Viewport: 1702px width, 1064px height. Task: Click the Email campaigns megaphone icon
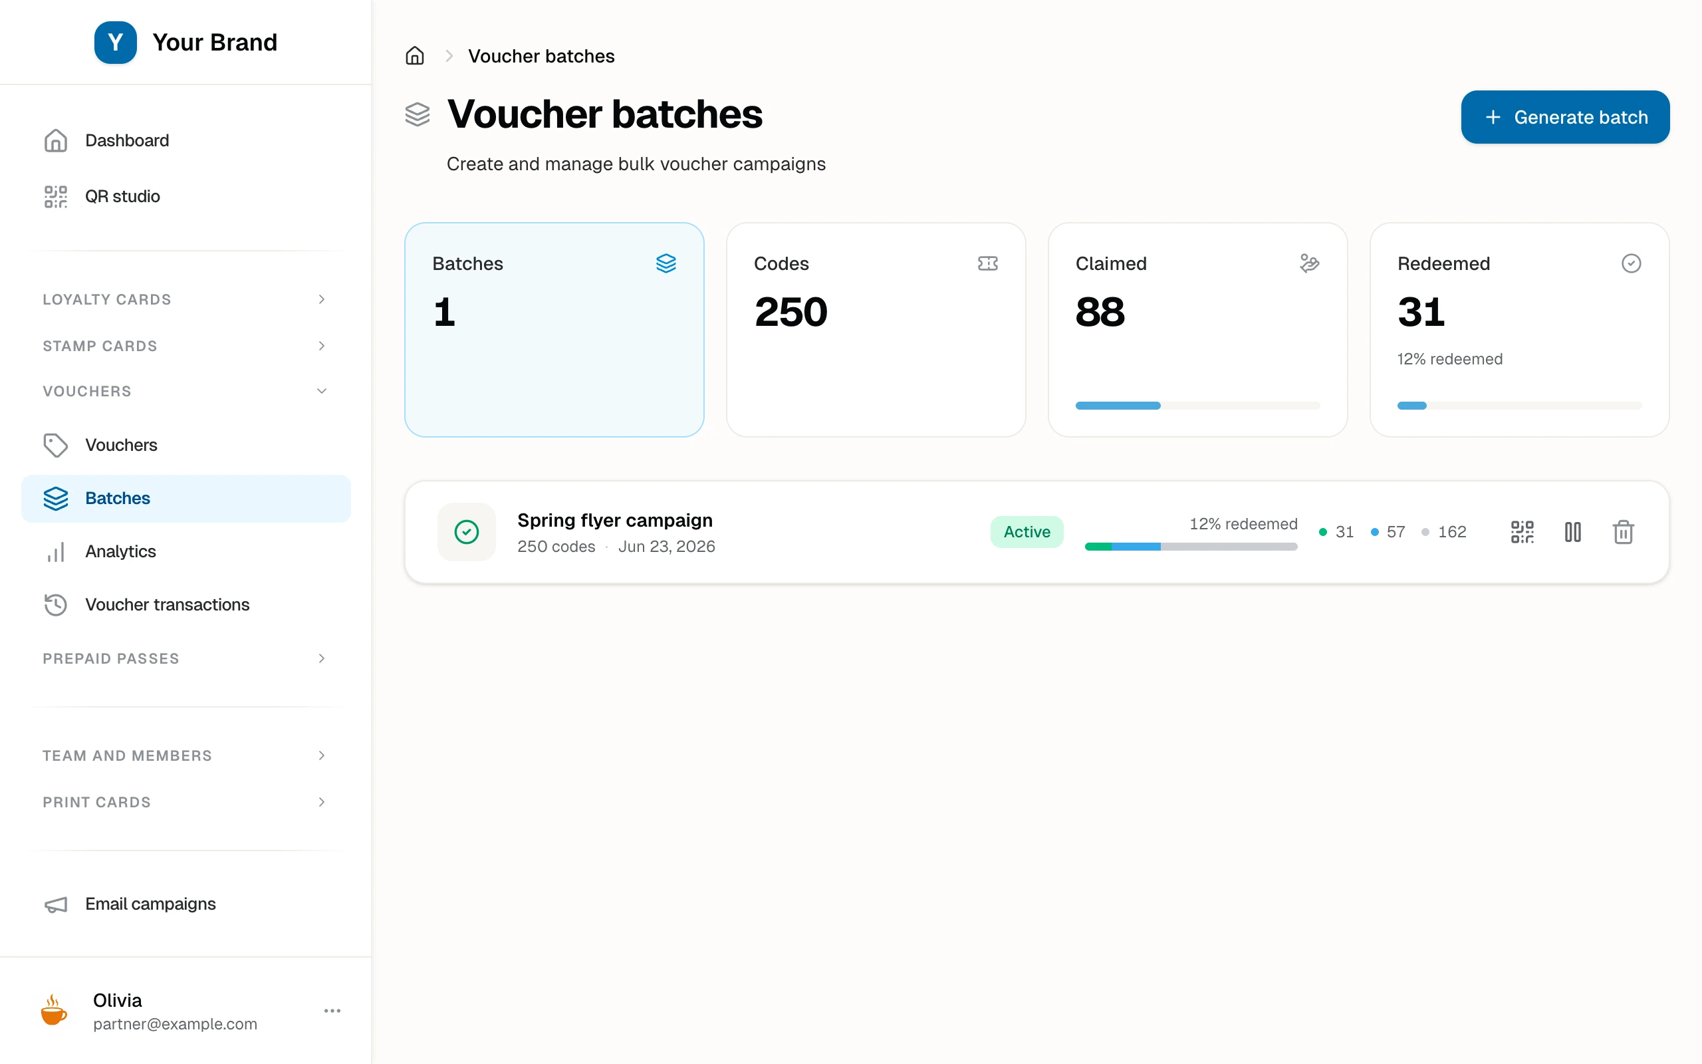pyautogui.click(x=56, y=904)
